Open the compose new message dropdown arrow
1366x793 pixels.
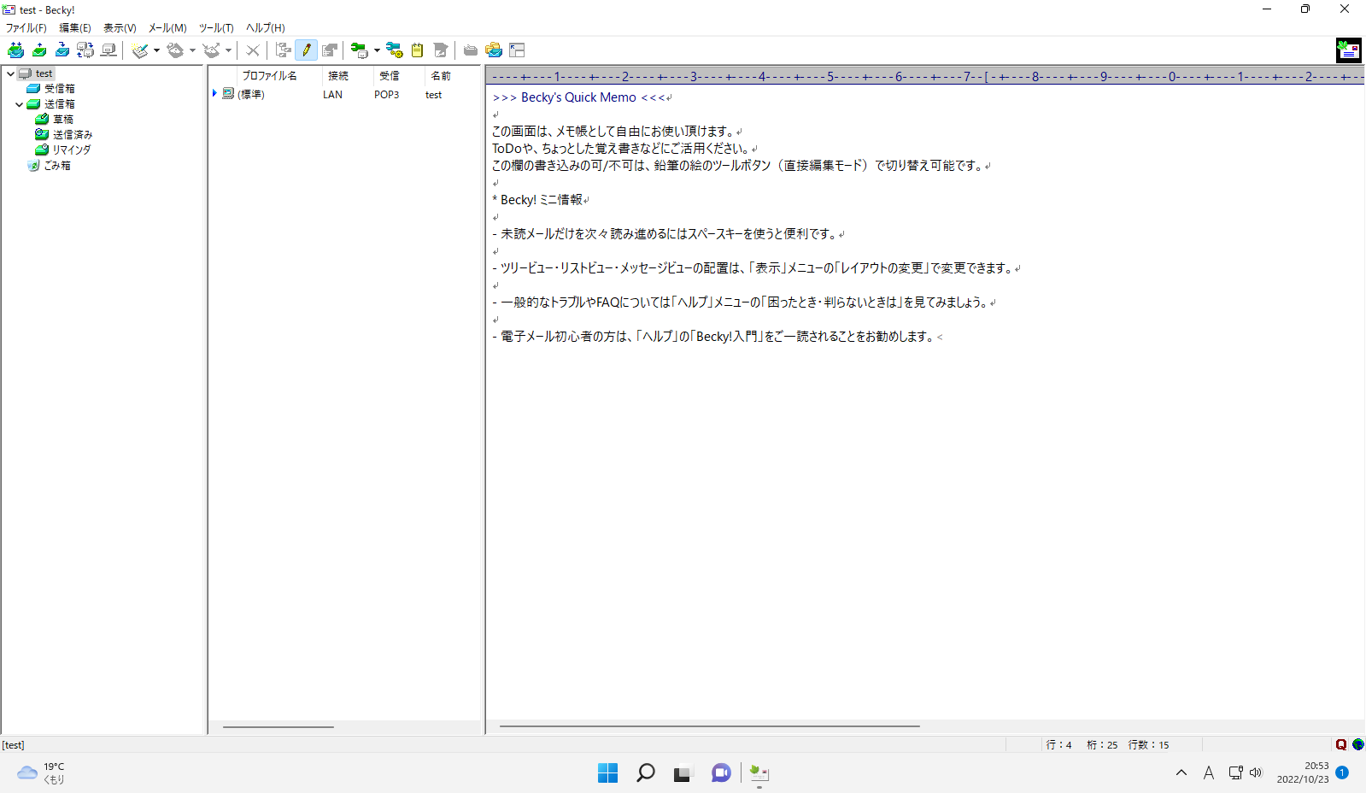(156, 50)
